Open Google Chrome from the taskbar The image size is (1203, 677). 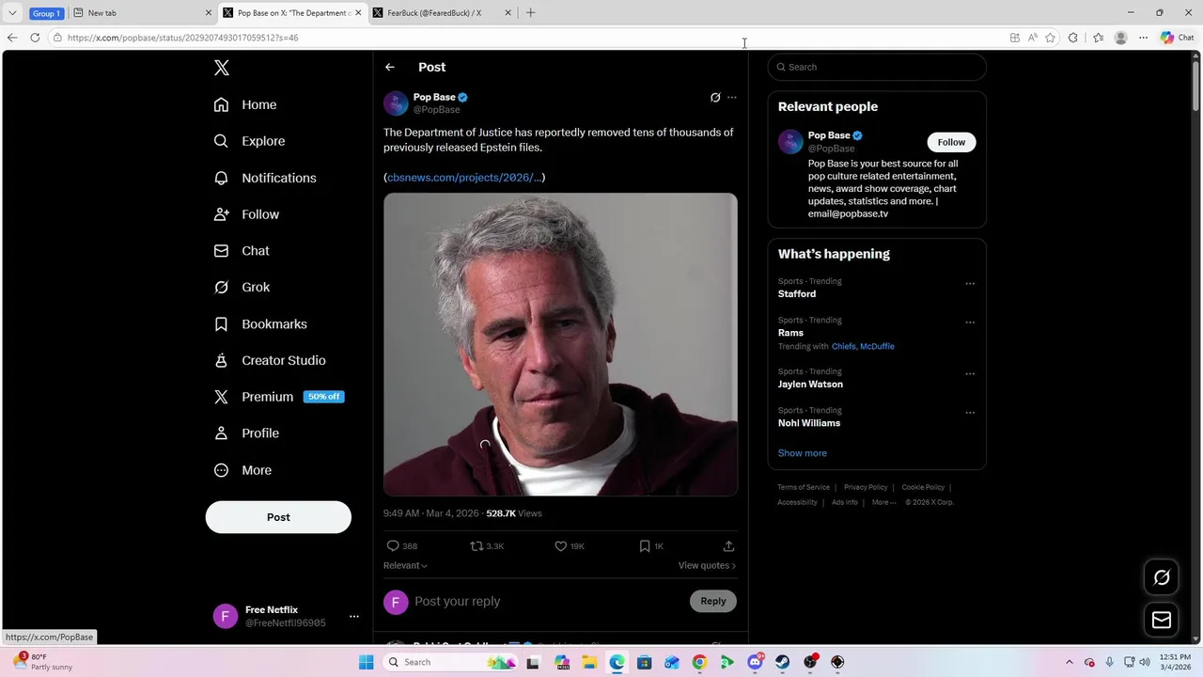pyautogui.click(x=699, y=662)
